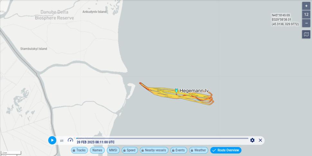Close the playback bar with X
Screen dimensions: 312x156
click(260, 140)
